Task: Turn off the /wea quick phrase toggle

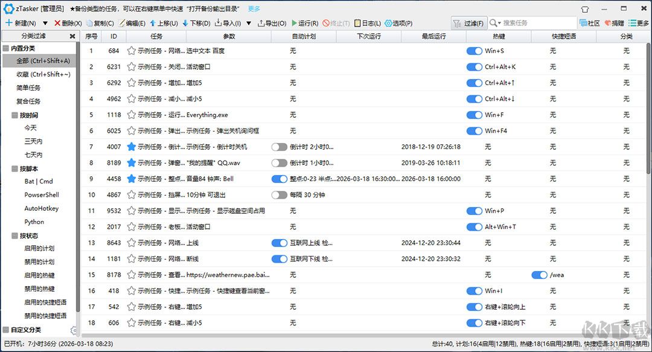Action: point(539,275)
